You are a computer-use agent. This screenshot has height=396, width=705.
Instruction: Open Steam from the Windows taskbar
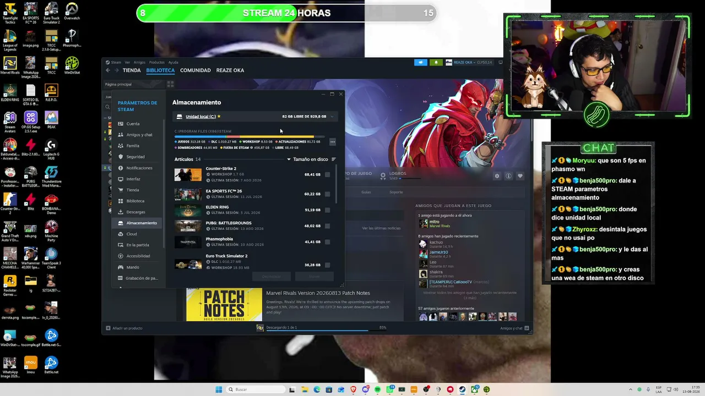(462, 389)
